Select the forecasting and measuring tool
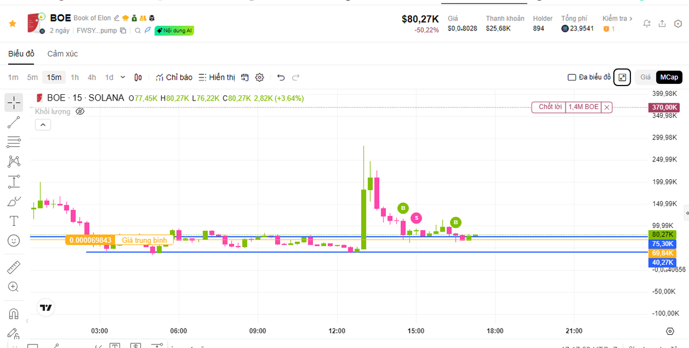Image resolution: width=689 pixels, height=348 pixels. [x=14, y=181]
